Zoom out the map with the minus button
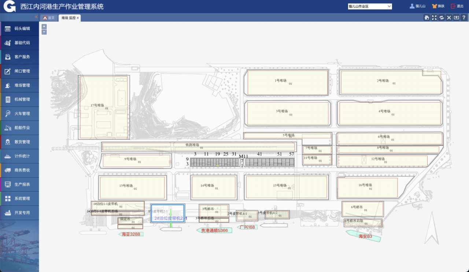469x272 pixels. (44, 32)
